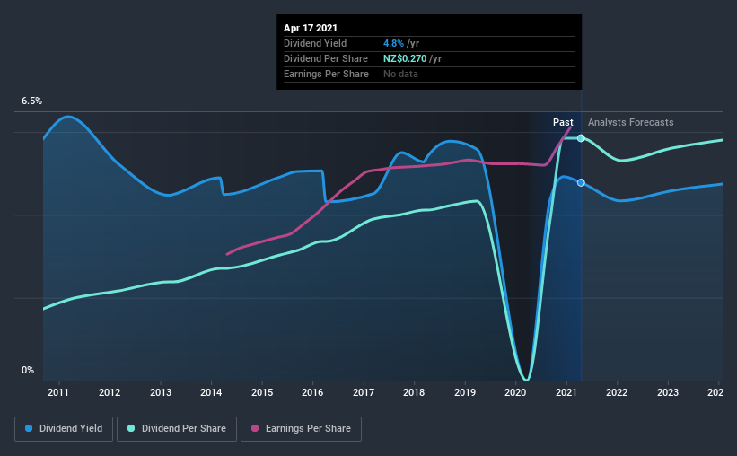Click the pink Earnings Per Share legend dot
The width and height of the screenshot is (737, 456).
click(x=255, y=428)
